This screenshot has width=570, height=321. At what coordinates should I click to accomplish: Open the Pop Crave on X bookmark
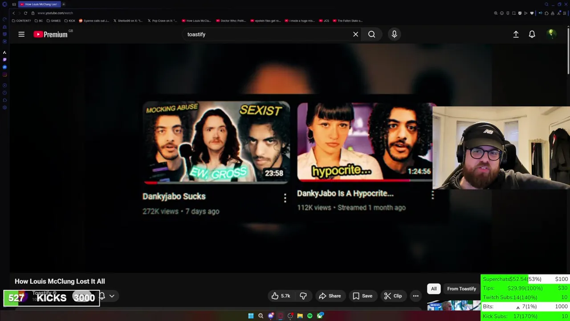(x=162, y=21)
